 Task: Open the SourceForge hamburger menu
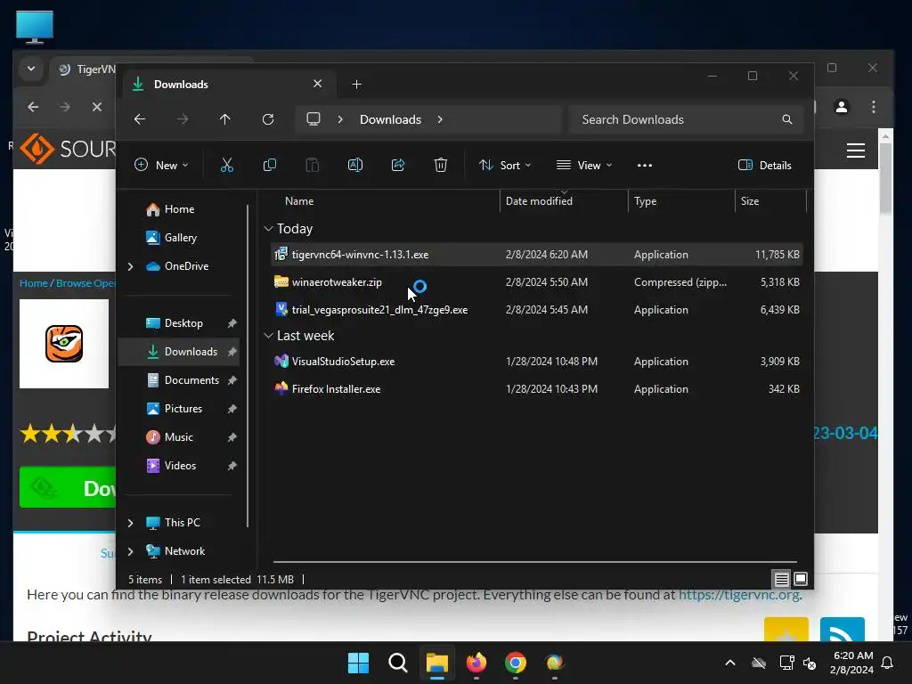tap(856, 151)
